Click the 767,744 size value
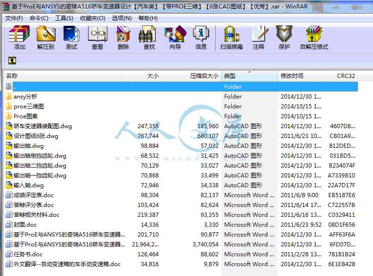 [148, 136]
